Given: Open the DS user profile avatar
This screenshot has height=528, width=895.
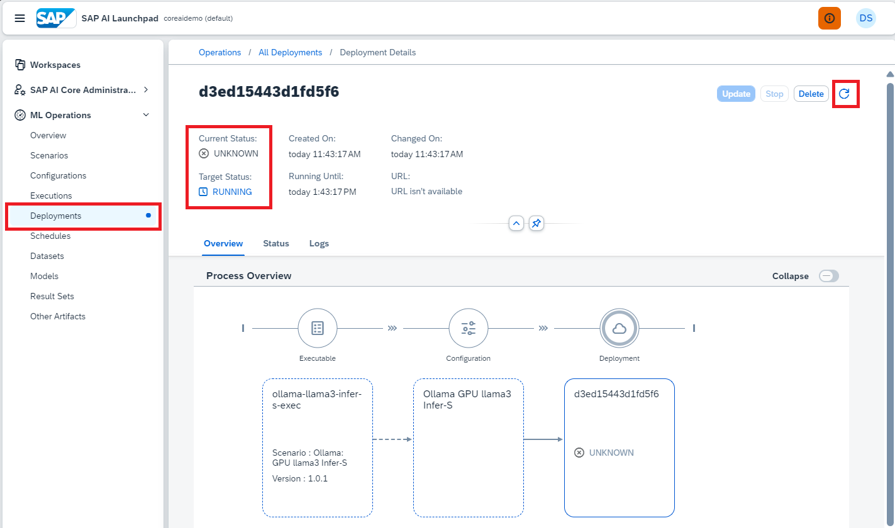Looking at the screenshot, I should pyautogui.click(x=866, y=18).
